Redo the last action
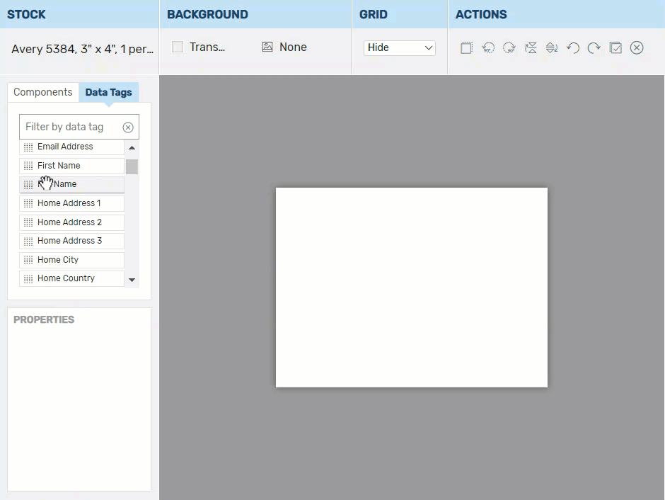This screenshot has height=500, width=665. tap(594, 47)
